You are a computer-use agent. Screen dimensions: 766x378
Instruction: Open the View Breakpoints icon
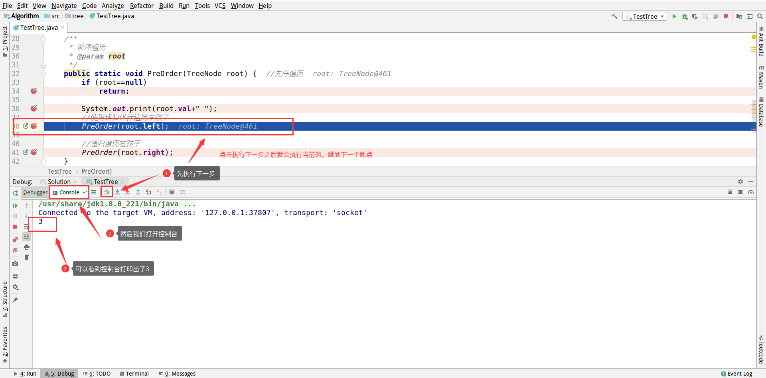pyautogui.click(x=15, y=239)
